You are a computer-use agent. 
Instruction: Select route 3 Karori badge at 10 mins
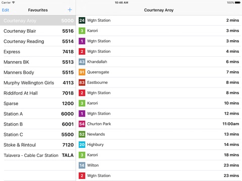(82, 103)
